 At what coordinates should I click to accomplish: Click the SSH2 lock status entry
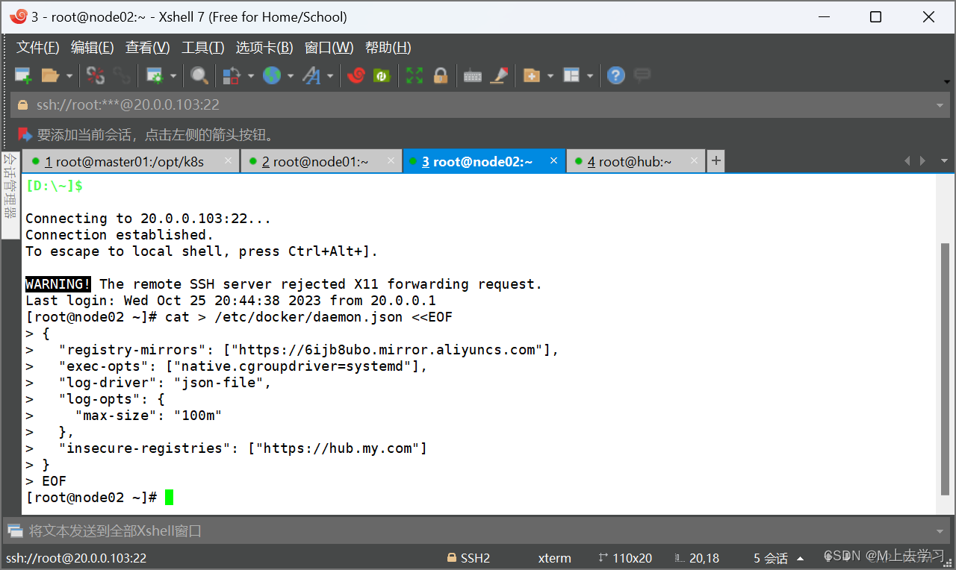468,558
